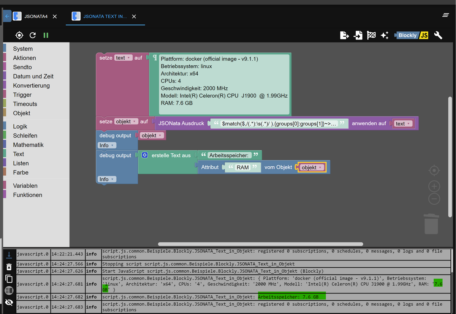Click log timestamp 14:24:27.626
The height and width of the screenshot is (314, 456).
67,271
